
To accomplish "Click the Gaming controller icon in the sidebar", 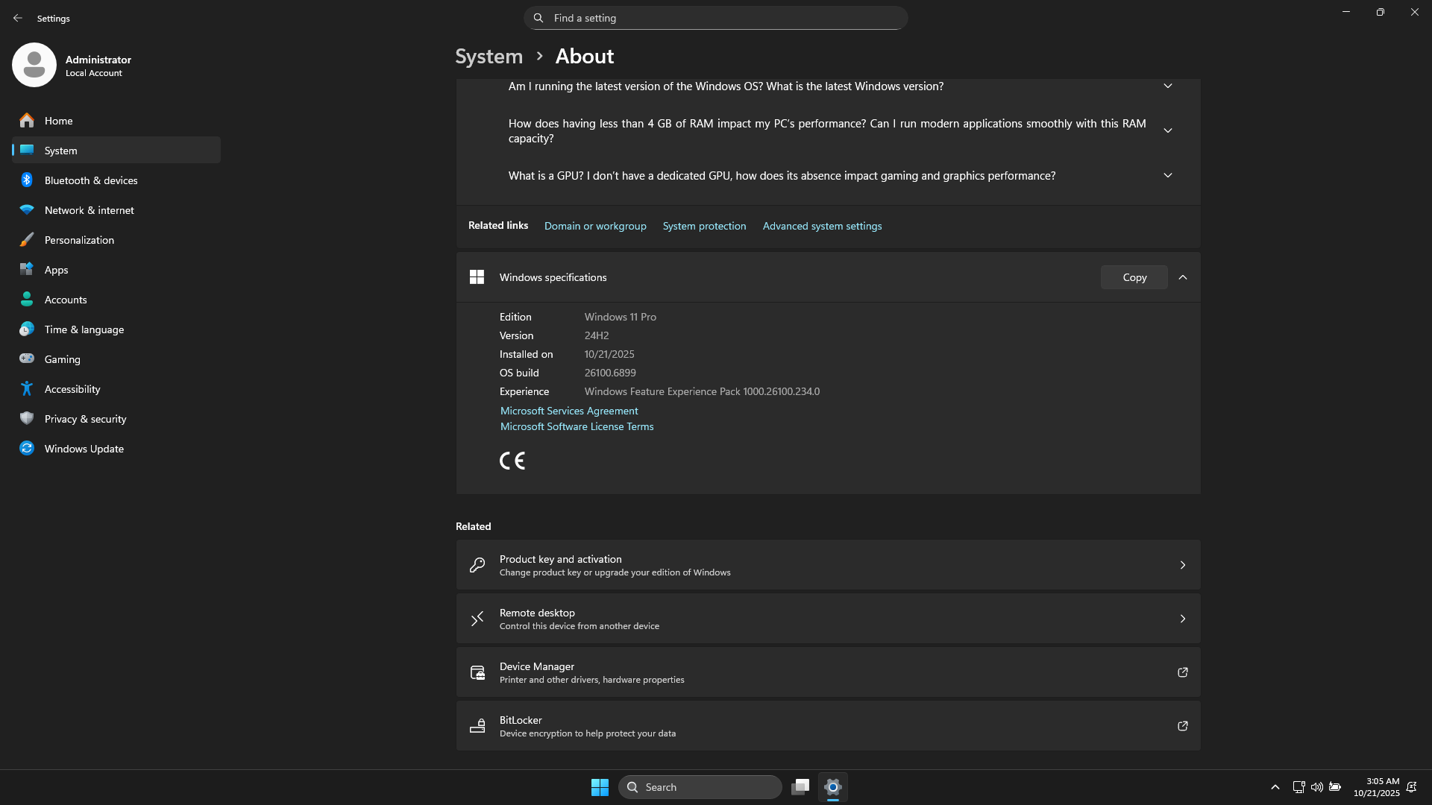I will 27,359.
